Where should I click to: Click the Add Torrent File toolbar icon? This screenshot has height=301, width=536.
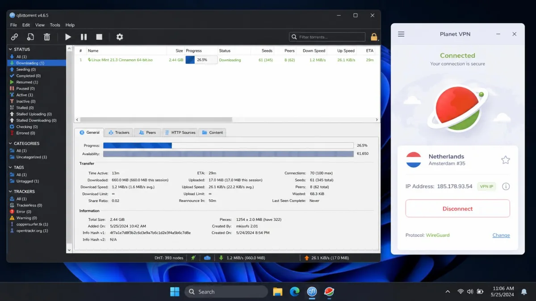point(30,37)
